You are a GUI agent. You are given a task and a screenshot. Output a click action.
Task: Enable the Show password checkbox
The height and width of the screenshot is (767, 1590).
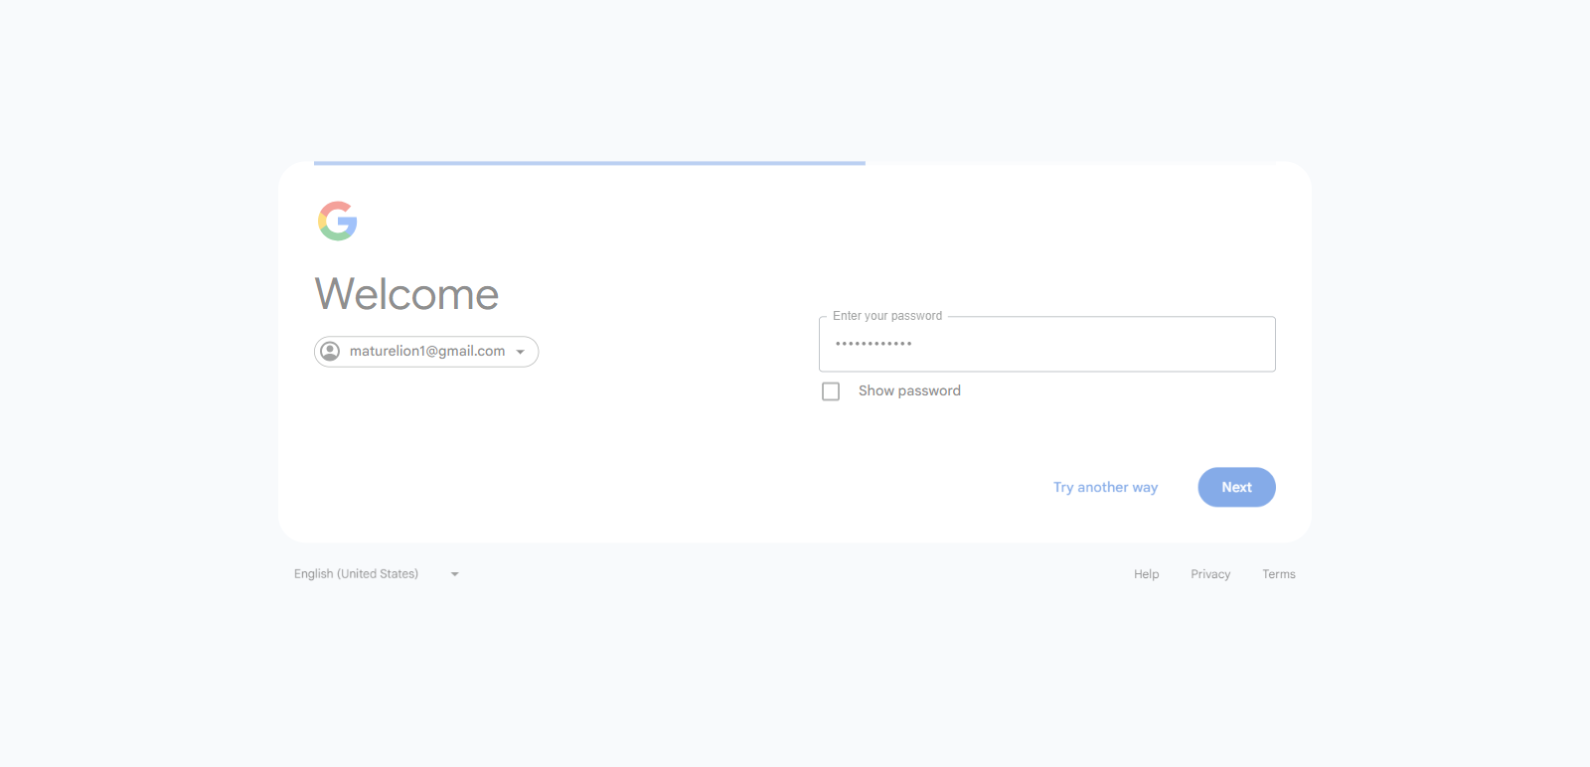coord(831,391)
